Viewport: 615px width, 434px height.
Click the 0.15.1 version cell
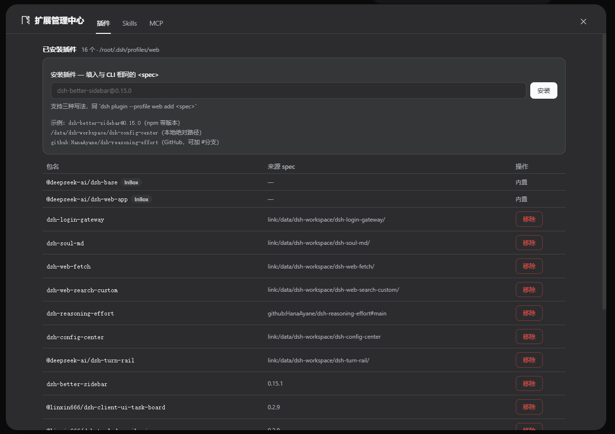(275, 384)
